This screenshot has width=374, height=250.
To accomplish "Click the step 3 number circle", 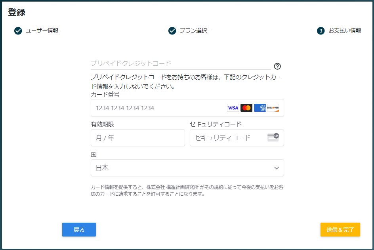I will pyautogui.click(x=321, y=31).
